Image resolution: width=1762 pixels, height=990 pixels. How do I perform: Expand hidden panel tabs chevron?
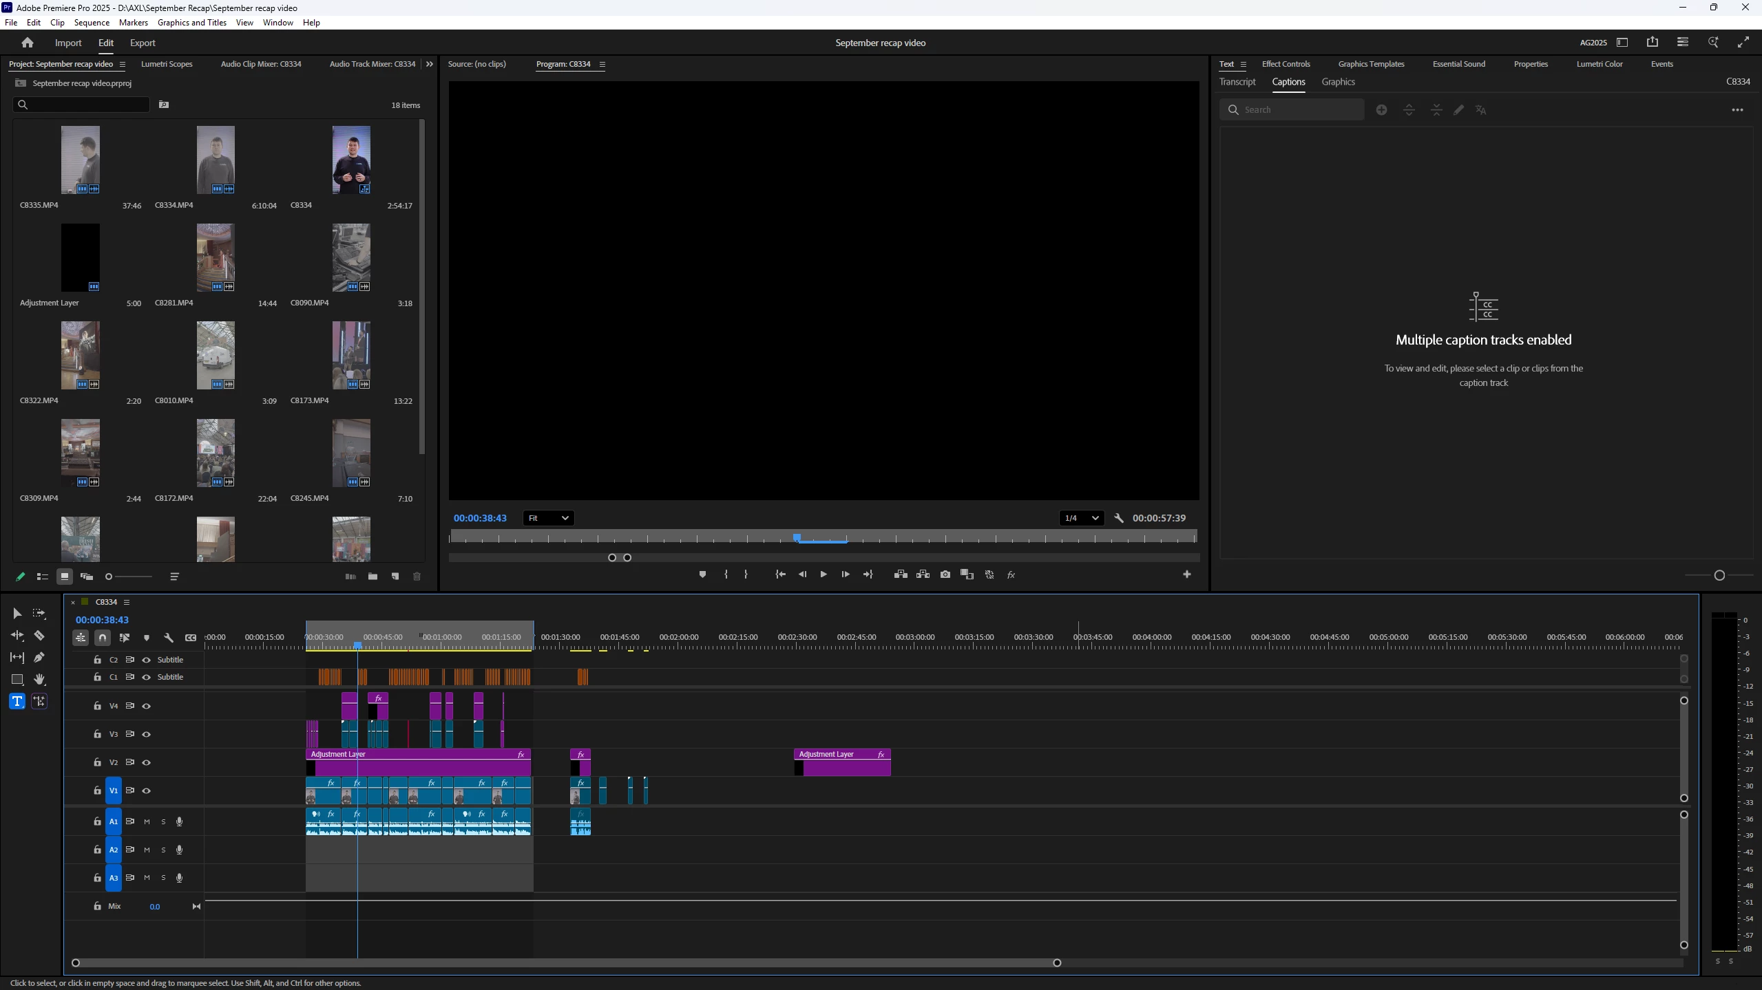click(430, 64)
